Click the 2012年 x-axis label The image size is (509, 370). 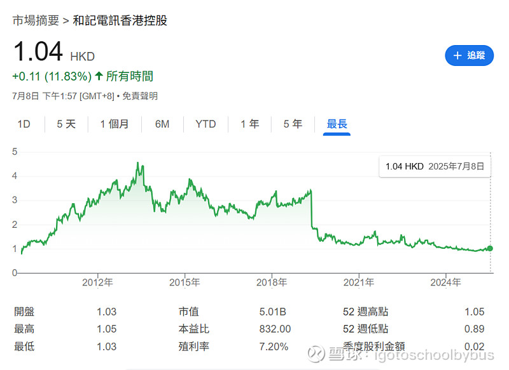[x=97, y=282]
